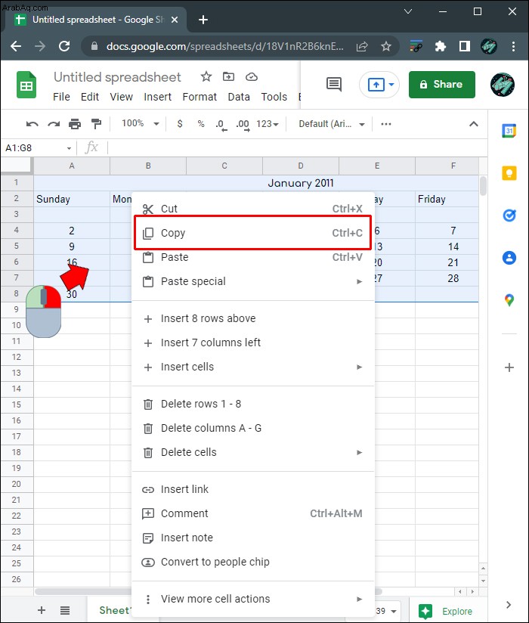Screen dimensions: 529x623
Task: Open Google account avatar in Sheets
Action: click(503, 85)
